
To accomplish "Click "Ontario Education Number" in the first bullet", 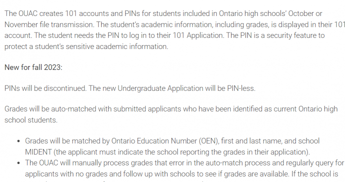I will tap(154, 141).
